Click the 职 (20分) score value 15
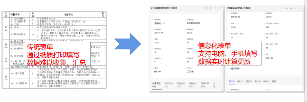The width and height of the screenshot is (307, 102). (x=232, y=38)
